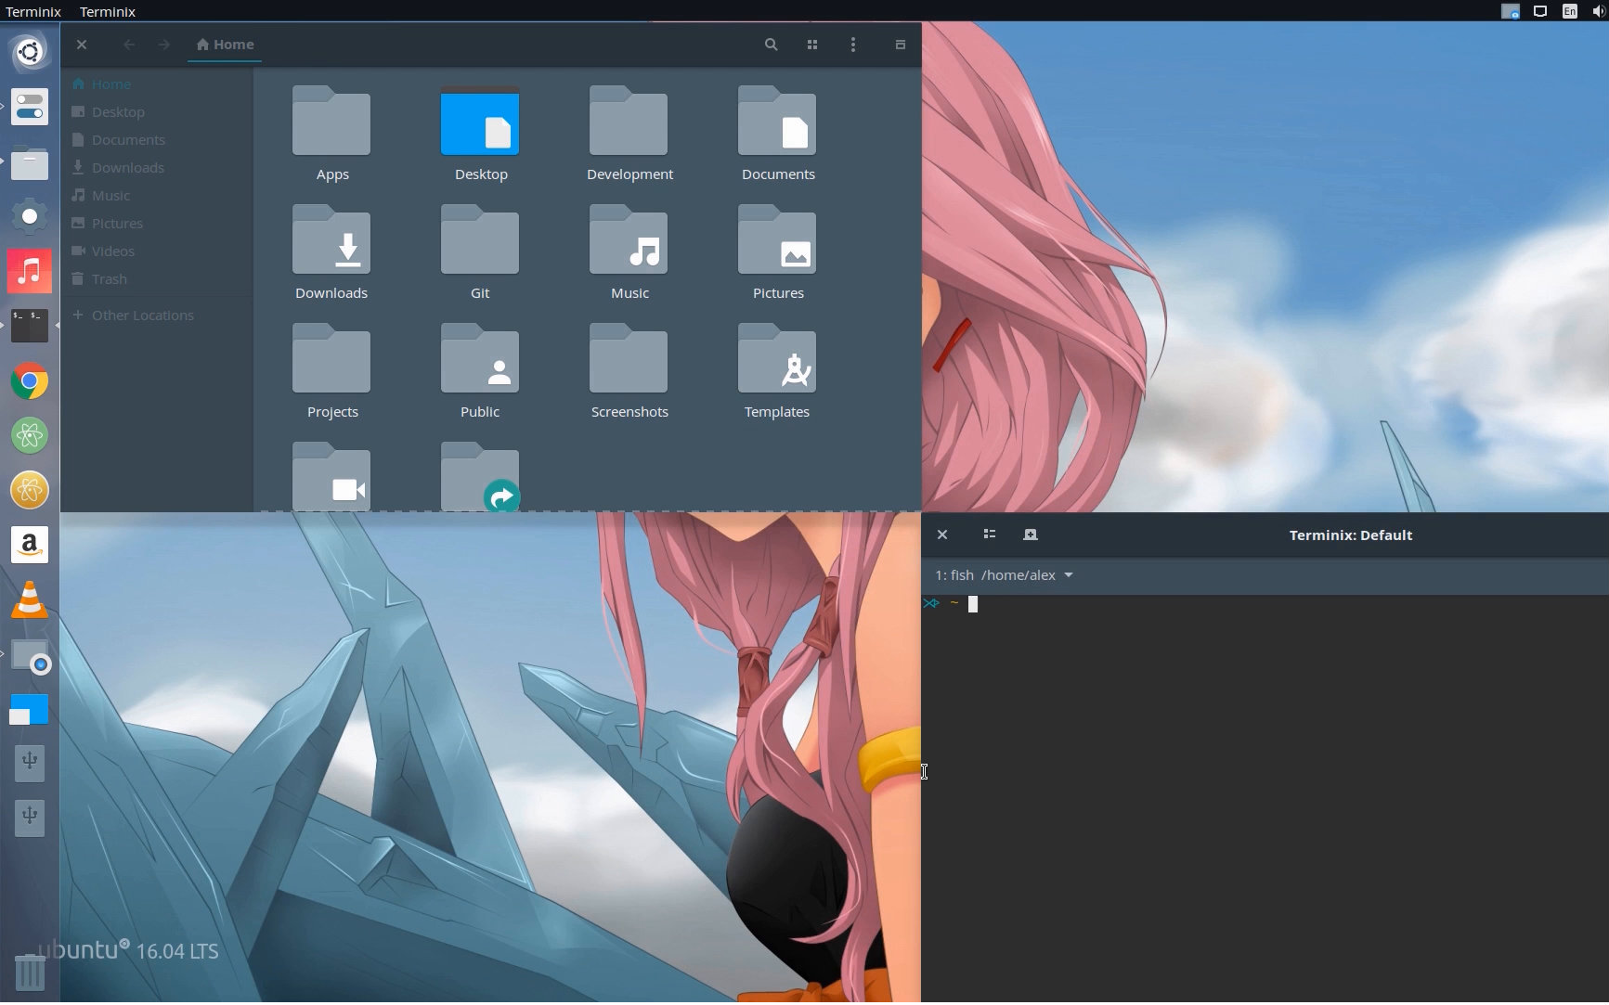Go back in Files navigation
1609x1005 pixels.
129,45
